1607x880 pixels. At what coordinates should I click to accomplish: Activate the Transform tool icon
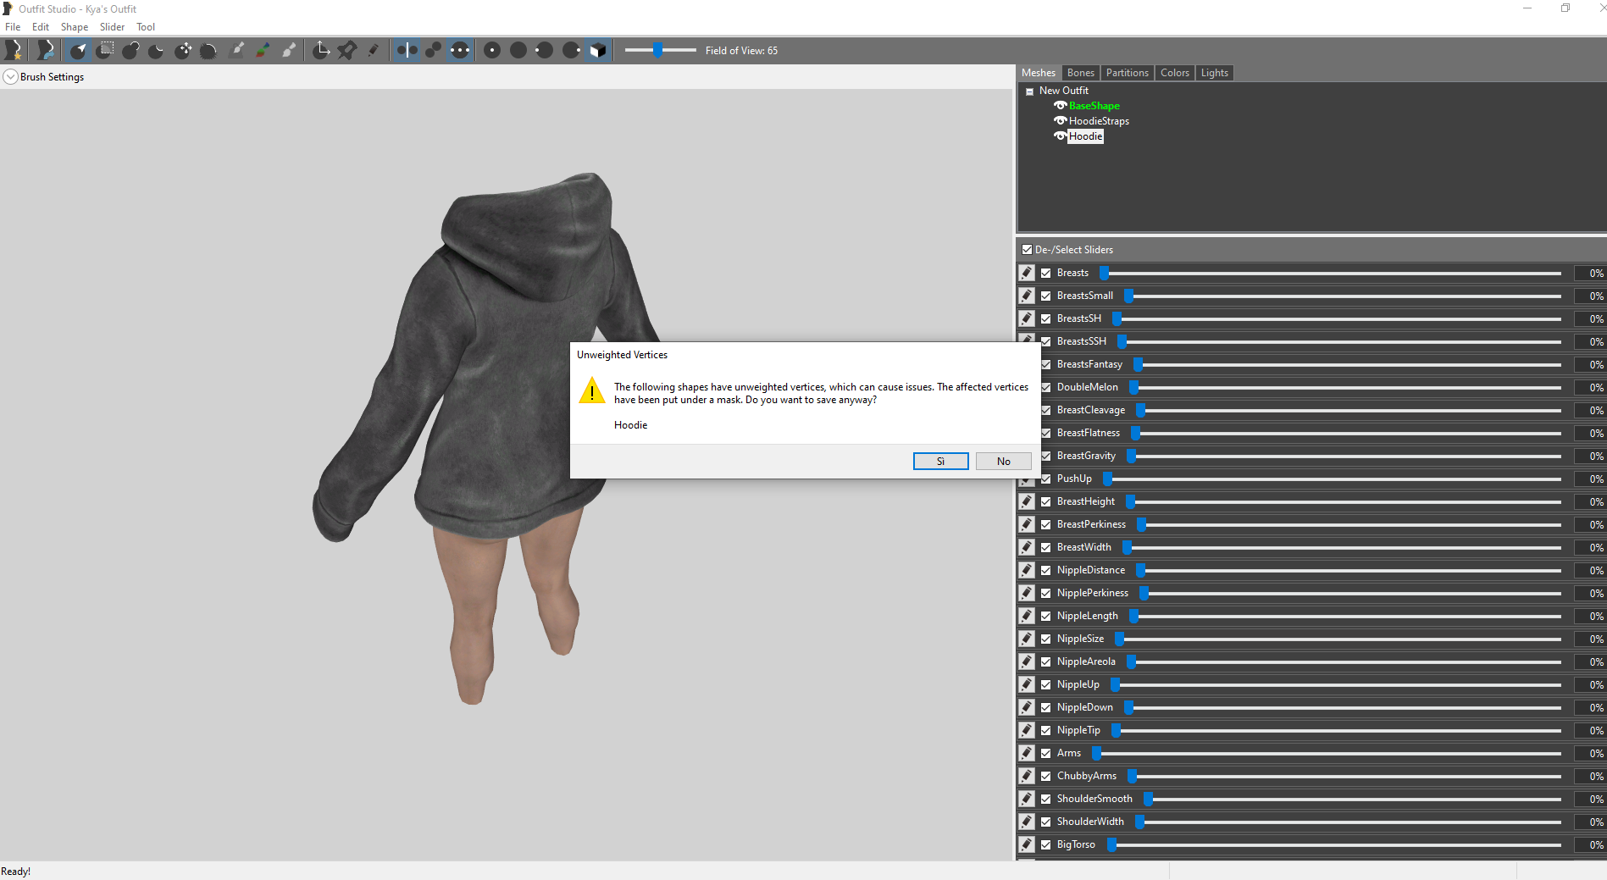click(321, 50)
